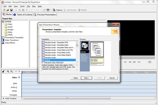Open the Clip menu
This screenshot has height=105, width=158.
(x=28, y=6)
